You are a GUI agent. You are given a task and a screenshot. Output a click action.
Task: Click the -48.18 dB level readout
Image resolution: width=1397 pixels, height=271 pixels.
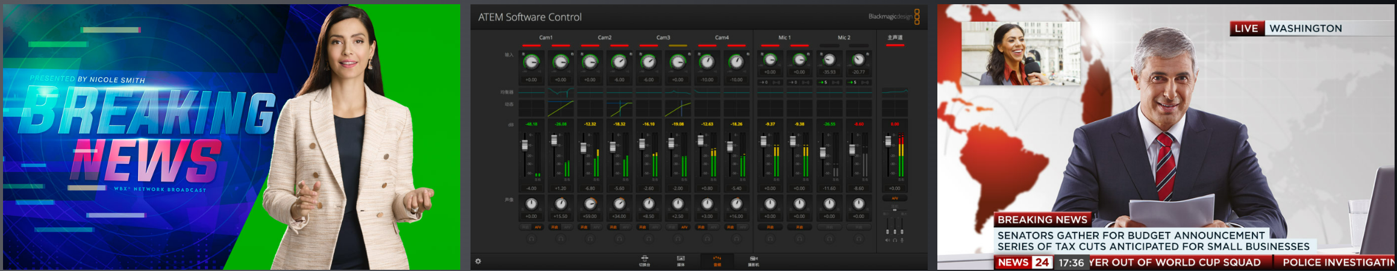click(531, 124)
